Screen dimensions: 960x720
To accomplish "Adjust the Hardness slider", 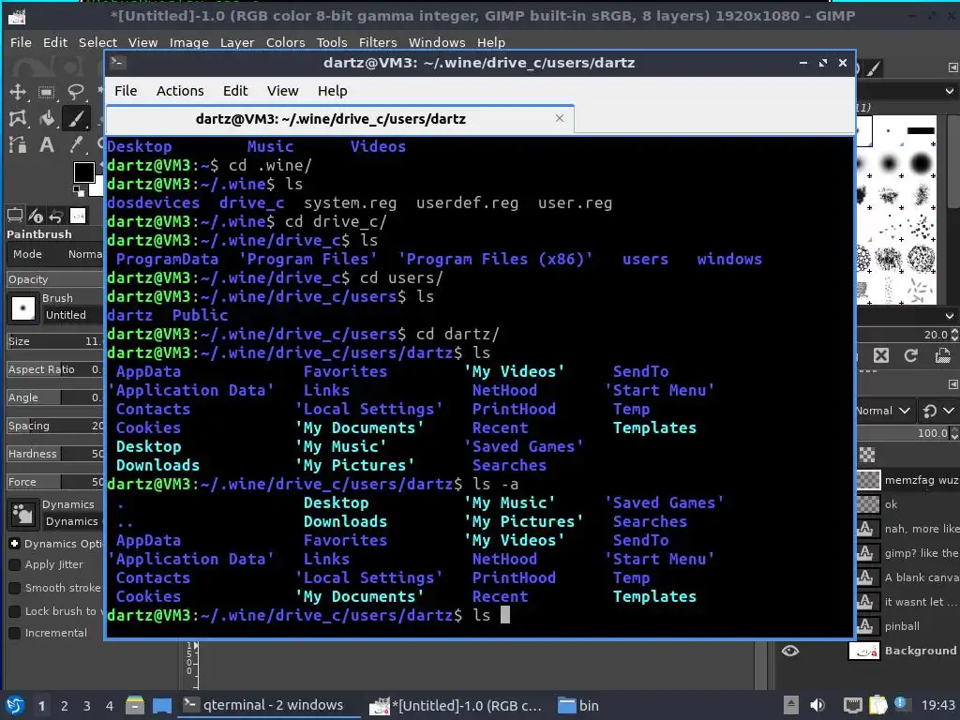I will pos(55,454).
